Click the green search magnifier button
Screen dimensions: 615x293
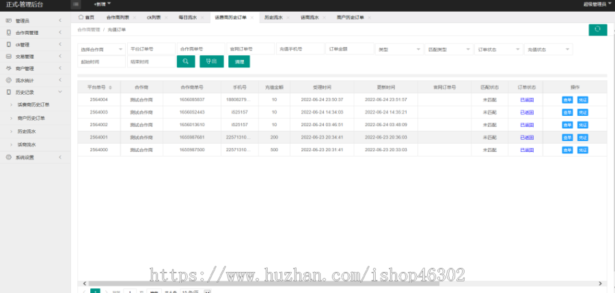click(x=186, y=61)
